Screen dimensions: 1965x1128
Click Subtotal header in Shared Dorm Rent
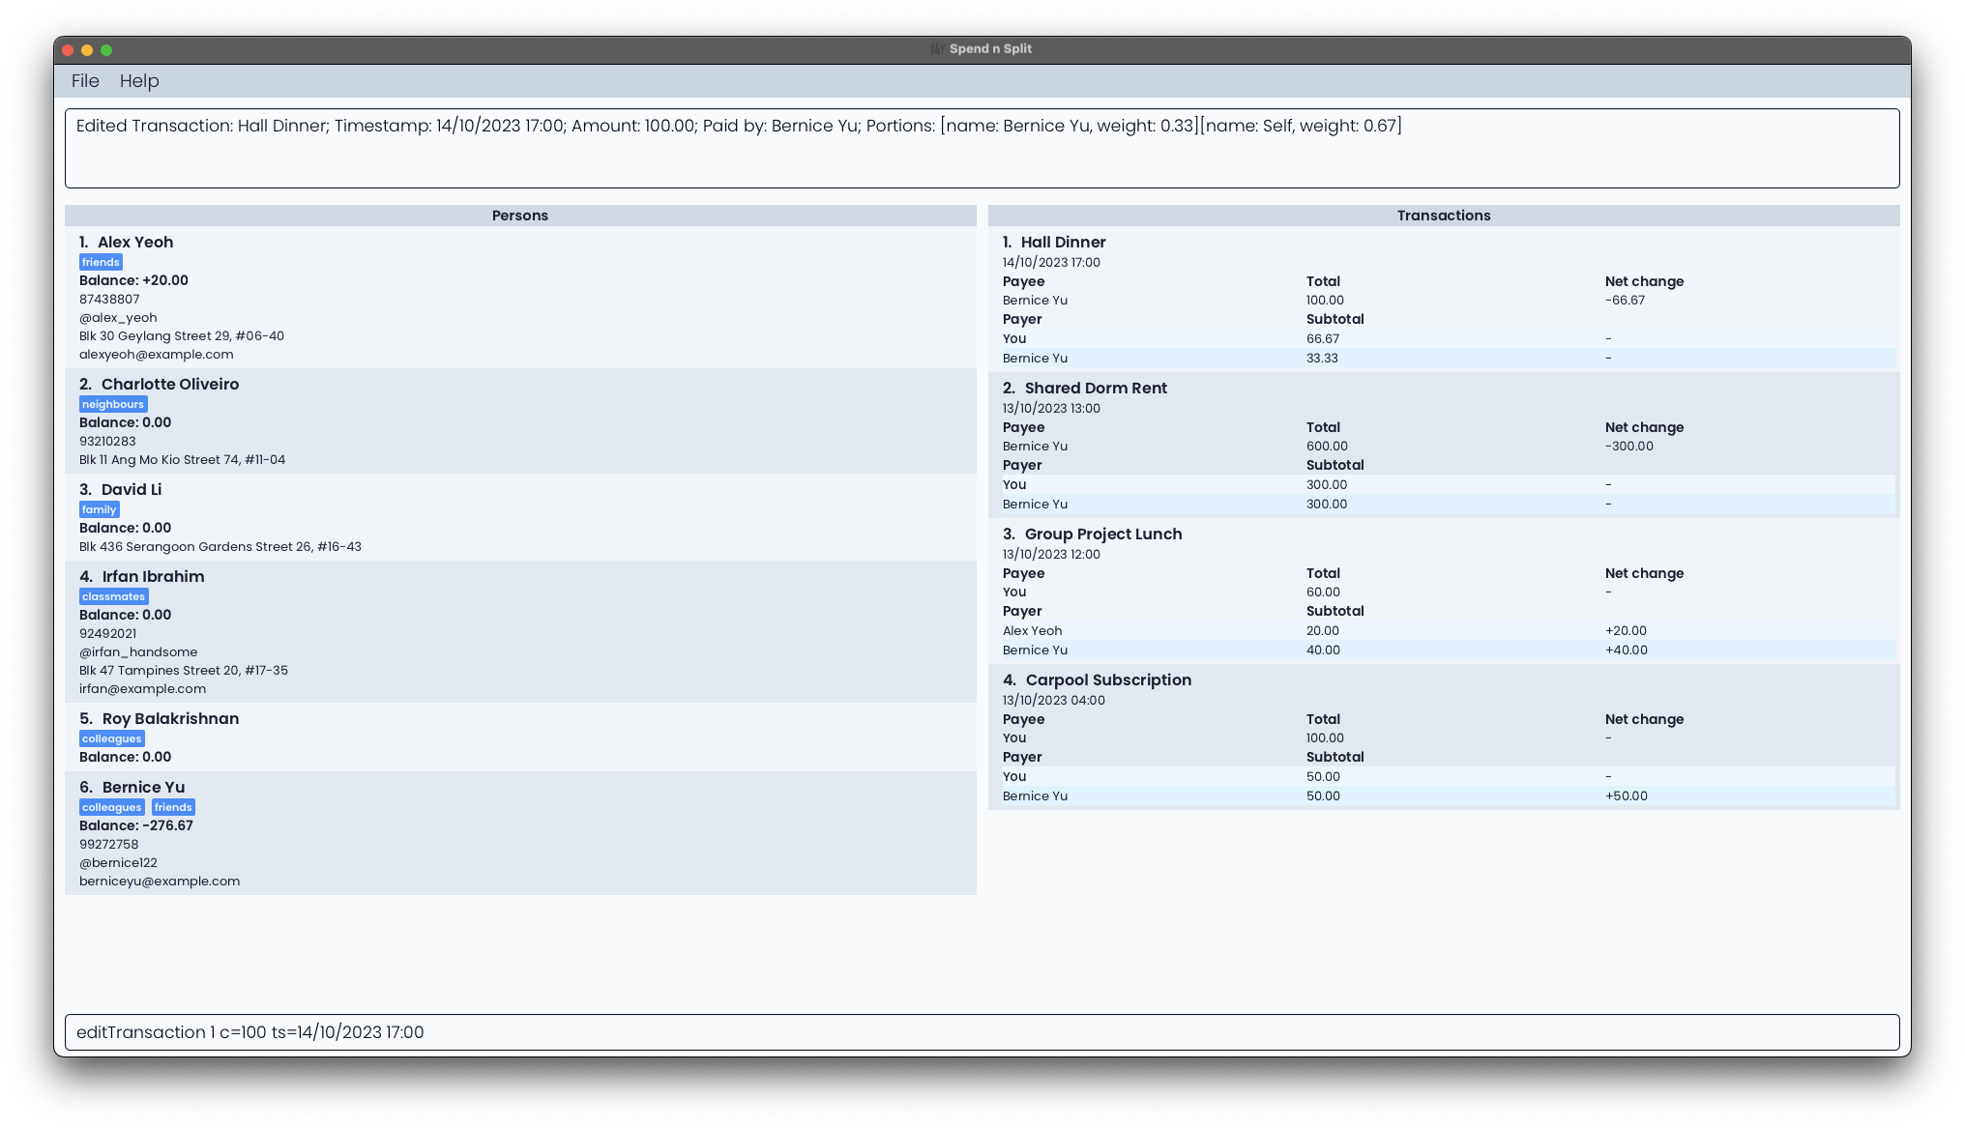pyautogui.click(x=1334, y=466)
